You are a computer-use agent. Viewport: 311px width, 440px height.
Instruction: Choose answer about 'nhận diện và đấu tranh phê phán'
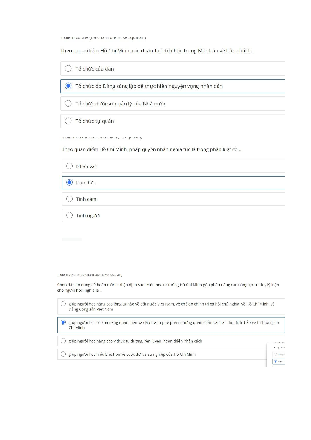point(63,322)
